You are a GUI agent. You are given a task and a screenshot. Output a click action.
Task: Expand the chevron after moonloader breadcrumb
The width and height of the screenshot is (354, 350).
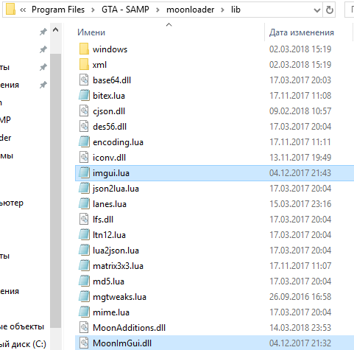point(223,10)
